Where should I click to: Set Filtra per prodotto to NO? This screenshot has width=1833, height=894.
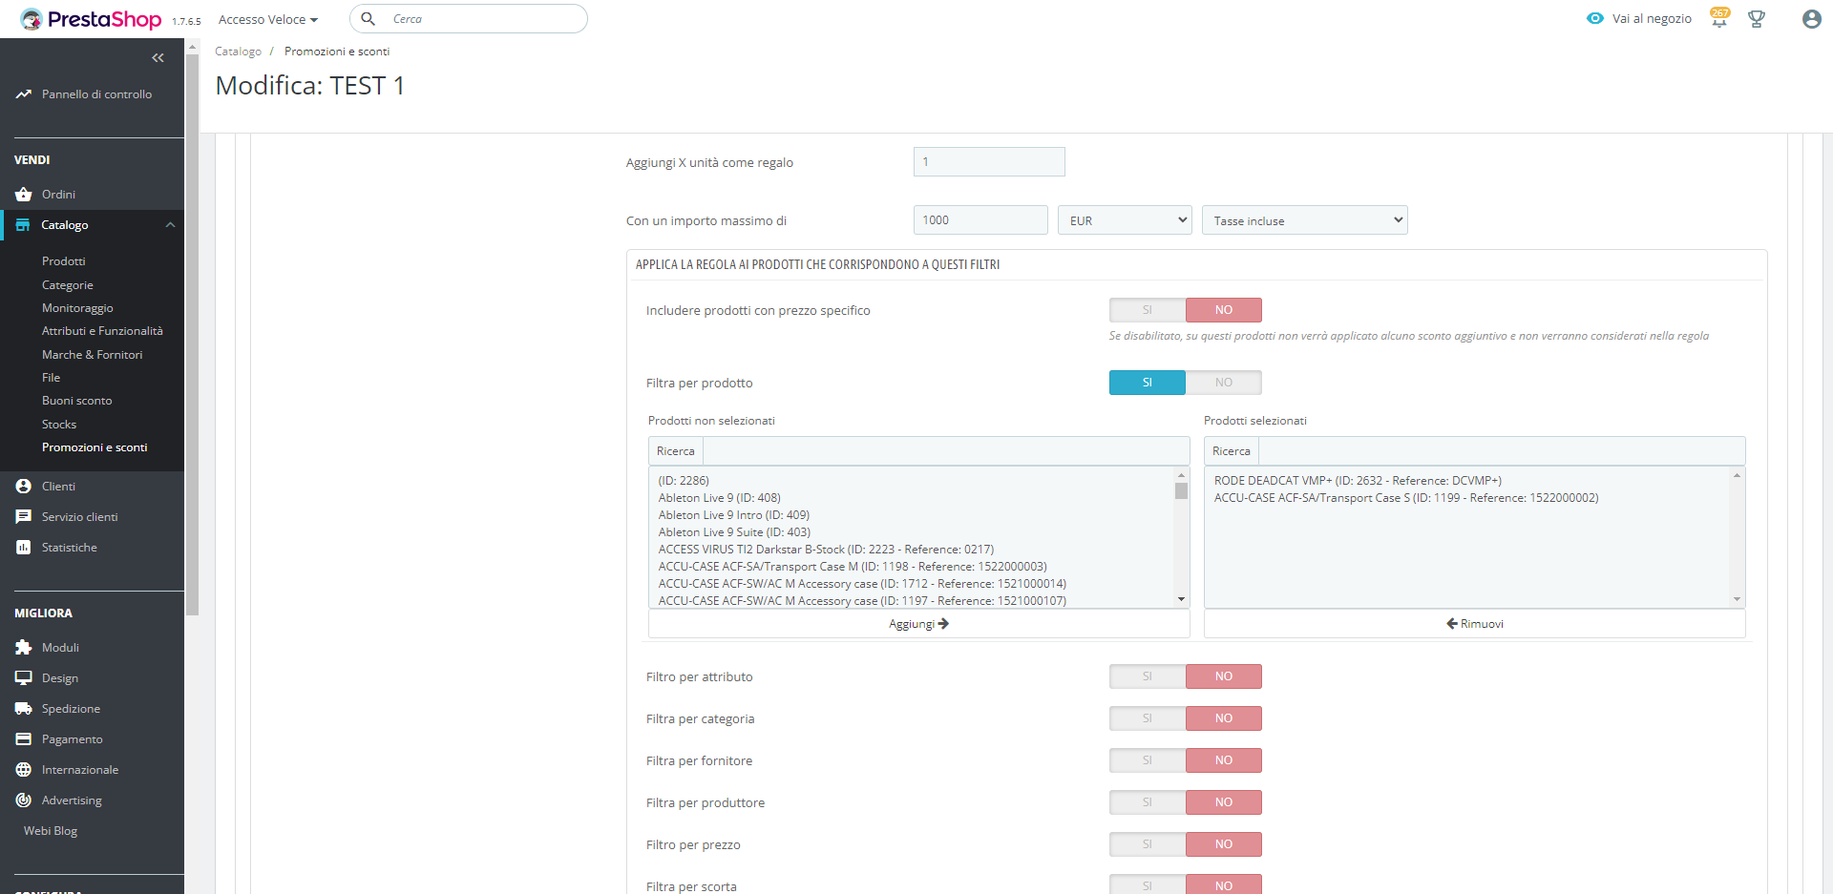pyautogui.click(x=1224, y=383)
